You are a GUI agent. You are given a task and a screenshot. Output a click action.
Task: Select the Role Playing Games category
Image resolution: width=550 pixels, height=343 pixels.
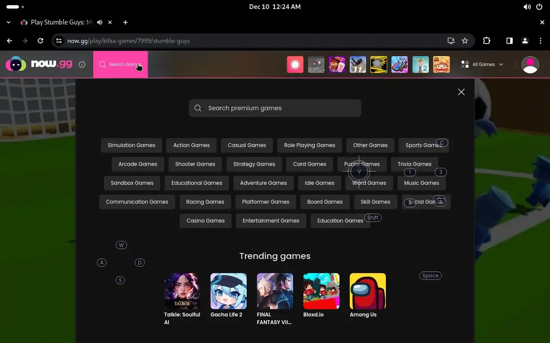(309, 145)
